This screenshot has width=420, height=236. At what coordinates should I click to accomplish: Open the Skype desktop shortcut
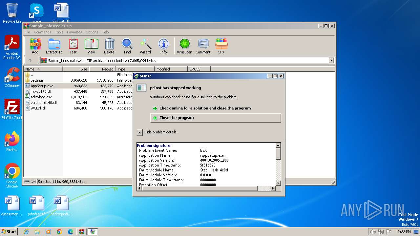(x=36, y=13)
